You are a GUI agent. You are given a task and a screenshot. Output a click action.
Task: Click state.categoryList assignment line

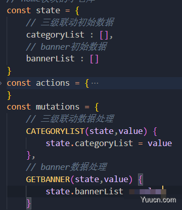click(x=109, y=144)
